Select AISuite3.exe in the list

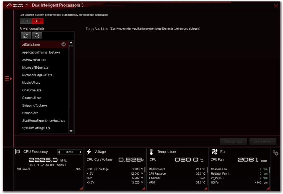44,45
